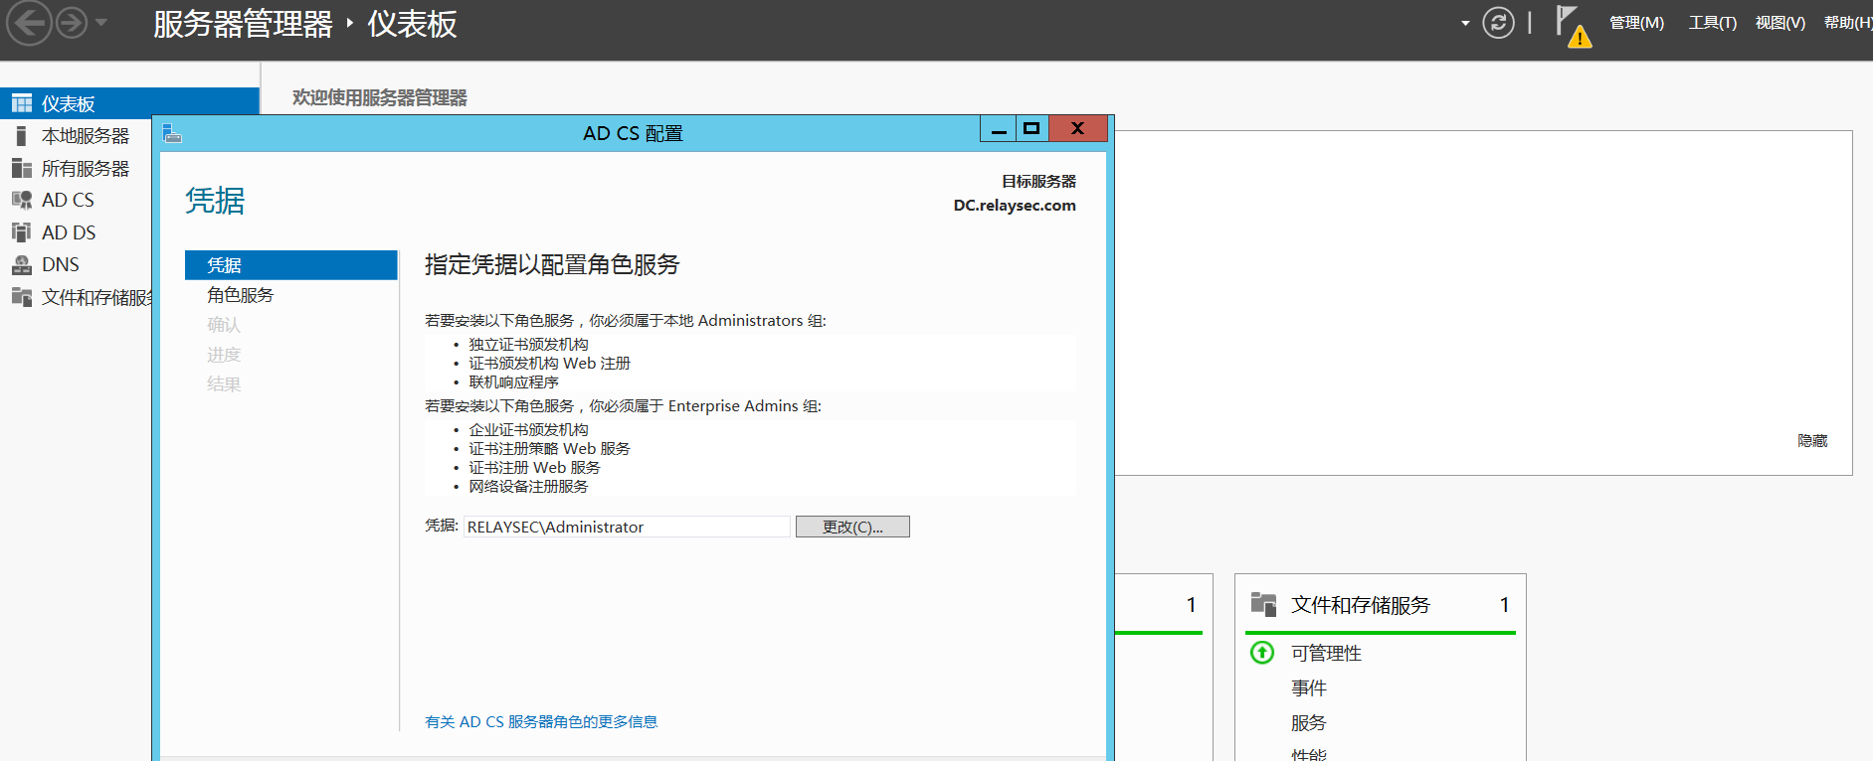This screenshot has width=1873, height=761.
Task: Maximize the AD CS 配置 window
Action: tap(1031, 129)
